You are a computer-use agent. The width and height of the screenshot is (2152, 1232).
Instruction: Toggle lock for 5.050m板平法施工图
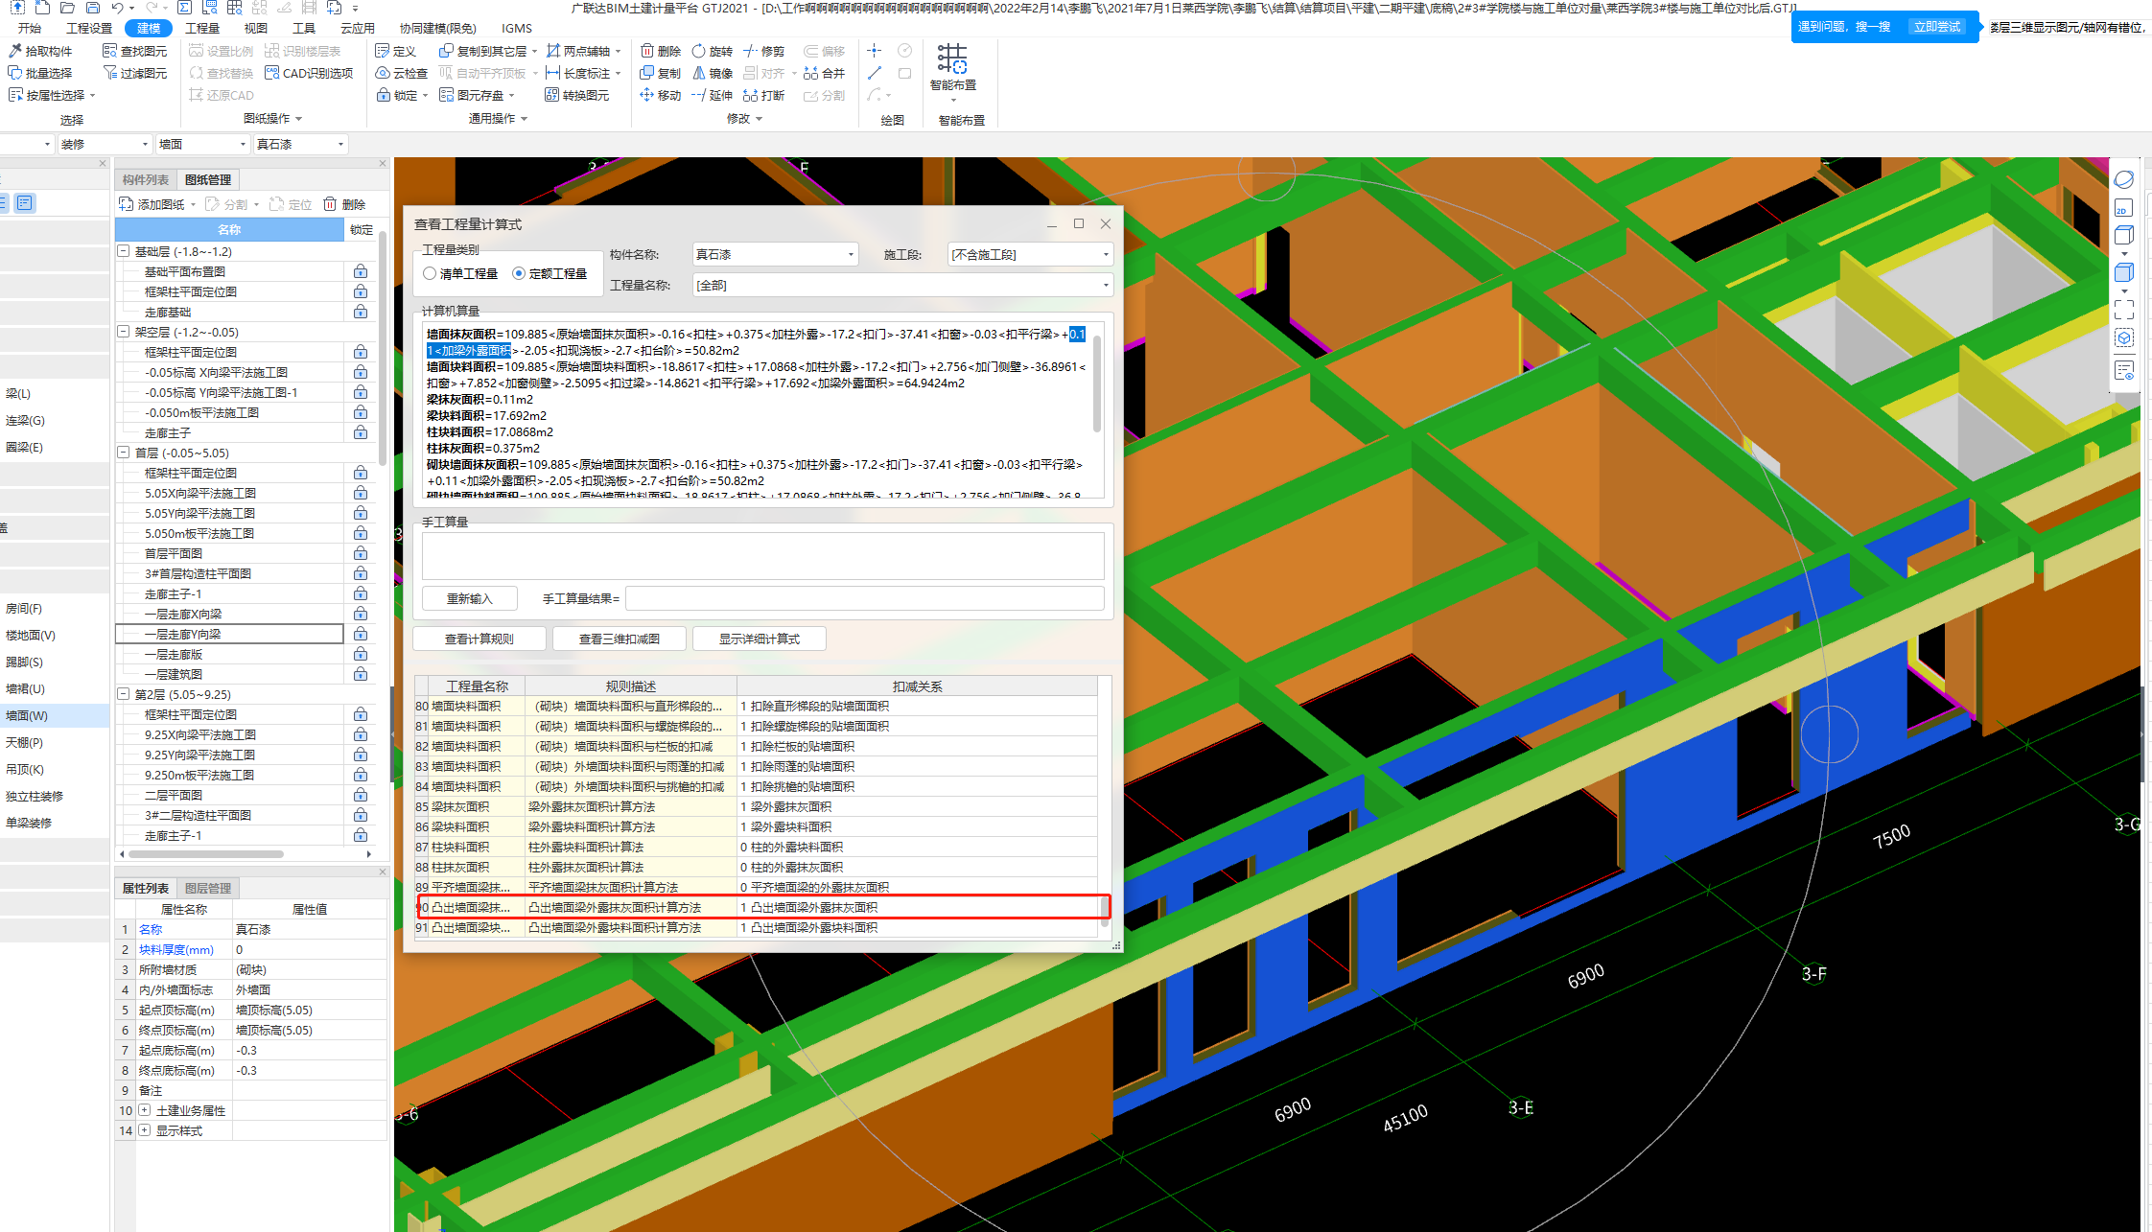(361, 533)
